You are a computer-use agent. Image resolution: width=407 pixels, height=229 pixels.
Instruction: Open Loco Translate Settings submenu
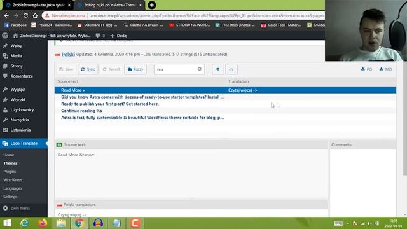click(10, 197)
